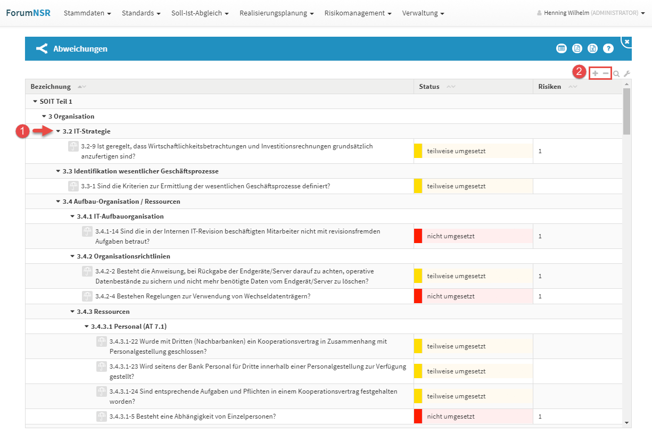Click the umbrella icon for question 3.2-9

(73, 146)
